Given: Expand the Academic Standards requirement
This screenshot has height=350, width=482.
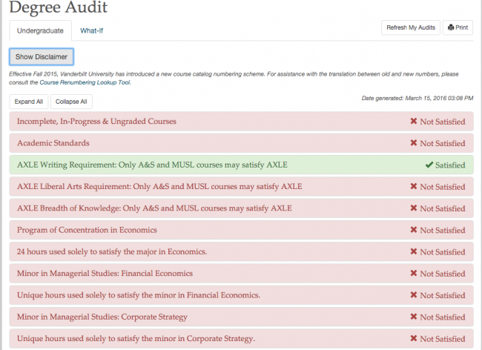Looking at the screenshot, I should pyautogui.click(x=53, y=143).
